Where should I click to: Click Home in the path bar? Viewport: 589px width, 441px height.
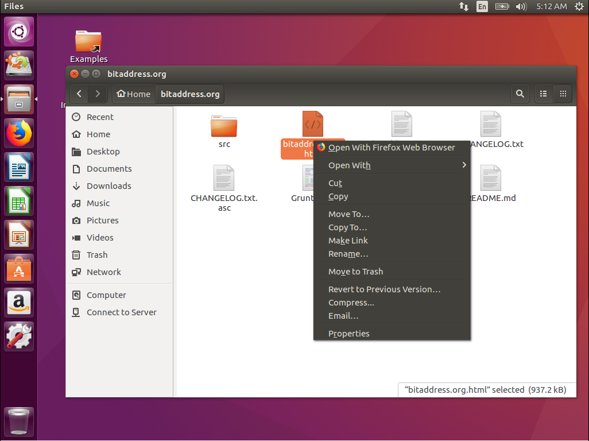coord(134,94)
